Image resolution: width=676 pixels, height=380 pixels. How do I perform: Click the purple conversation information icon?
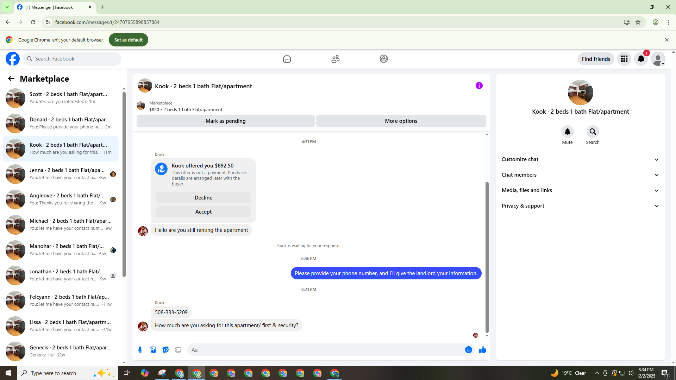pyautogui.click(x=479, y=85)
